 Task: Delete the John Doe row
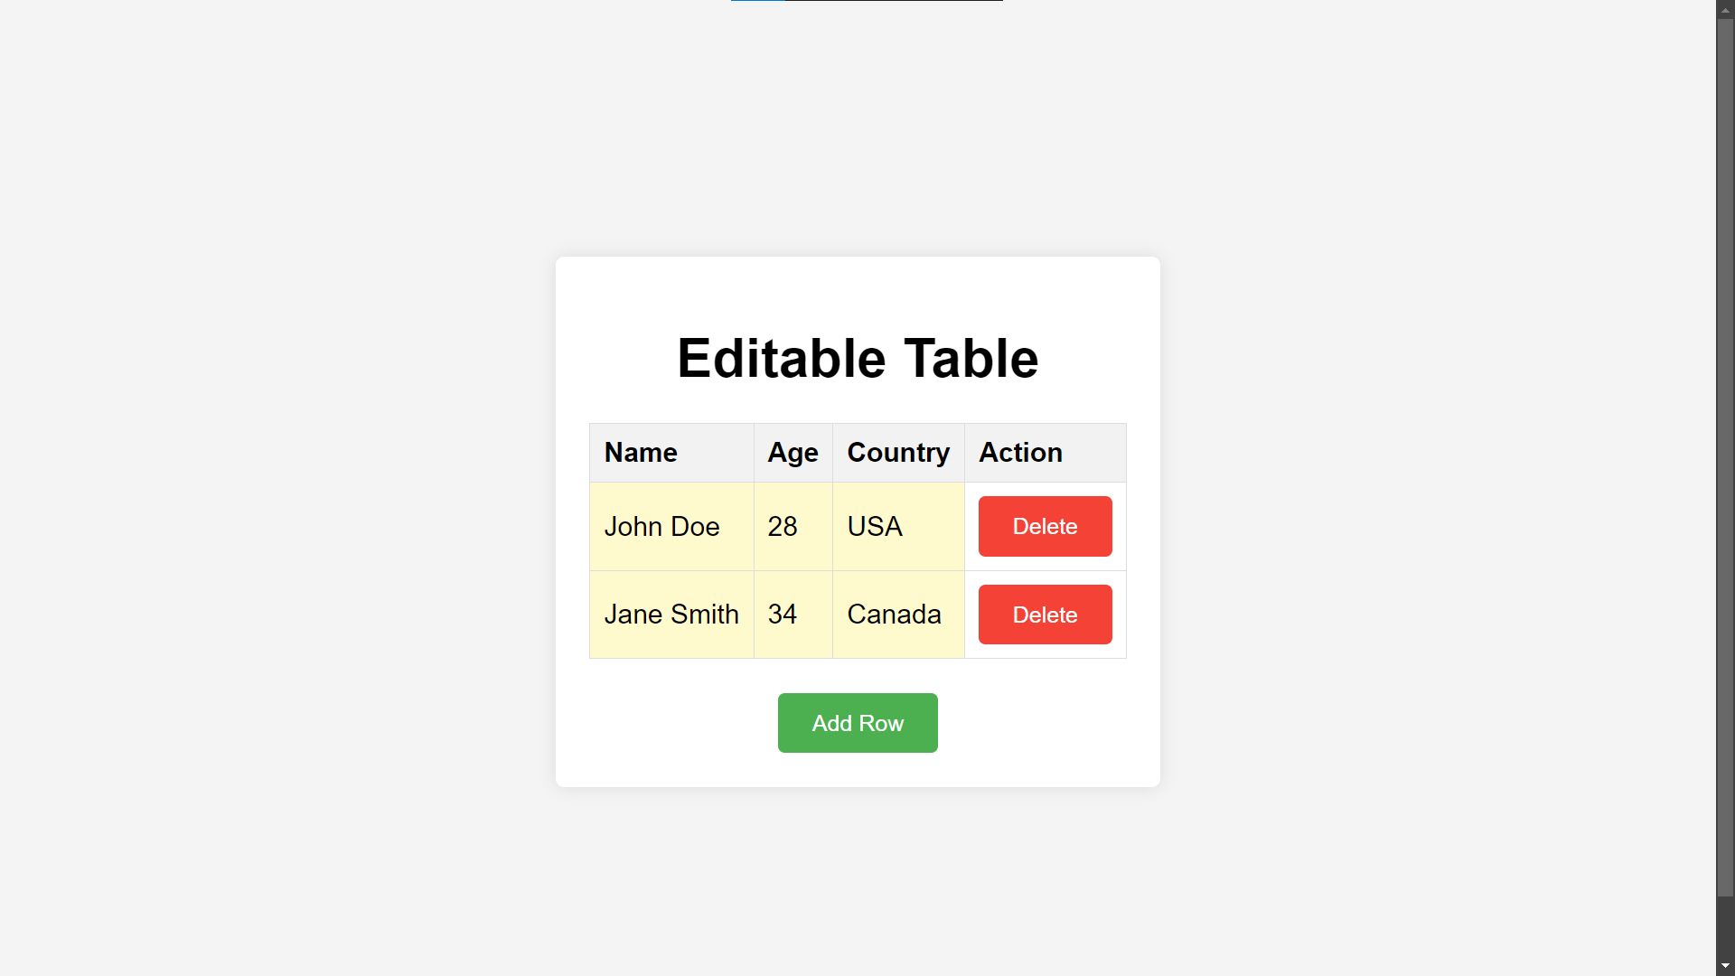pyautogui.click(x=1045, y=526)
